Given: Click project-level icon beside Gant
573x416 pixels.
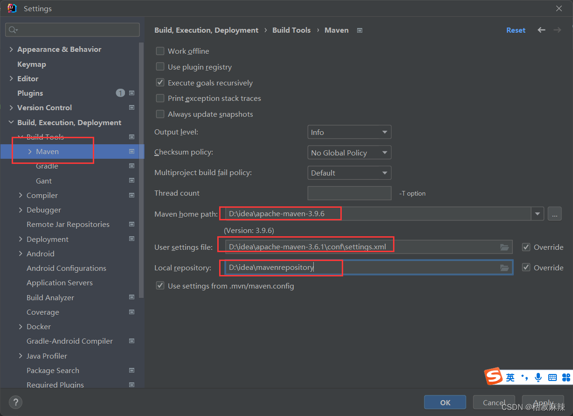Looking at the screenshot, I should tap(131, 181).
